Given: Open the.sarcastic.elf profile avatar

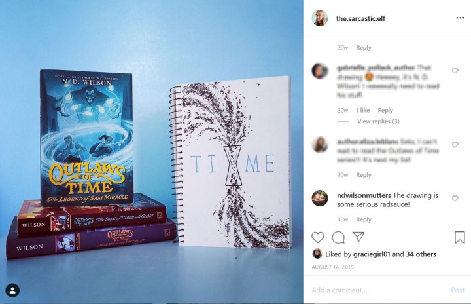Looking at the screenshot, I should pyautogui.click(x=320, y=18).
